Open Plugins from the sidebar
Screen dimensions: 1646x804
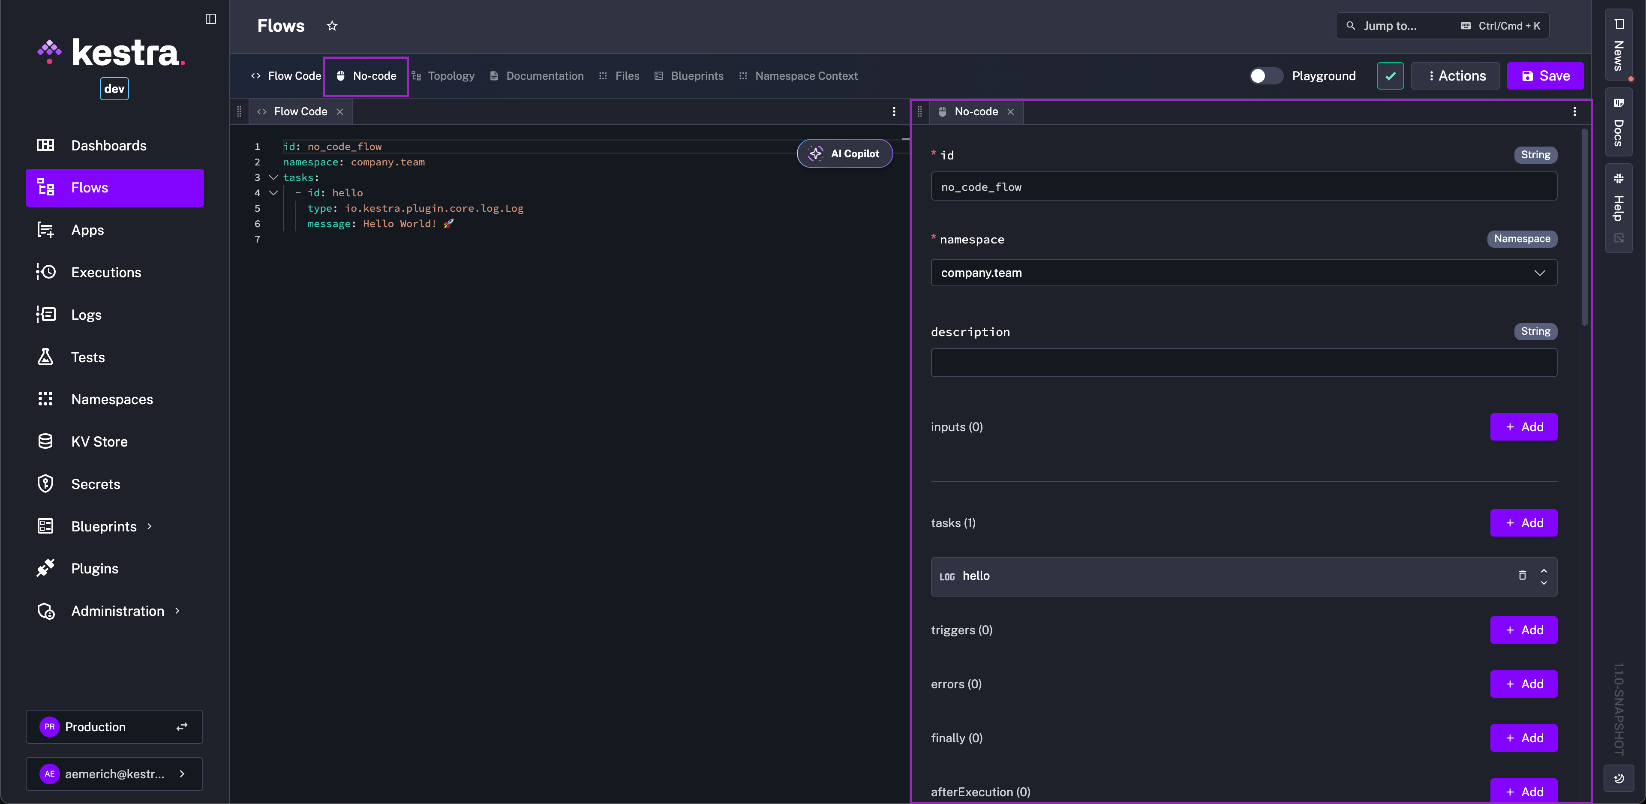point(94,567)
